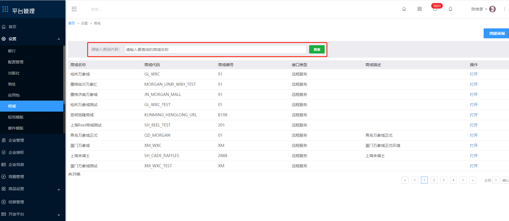Click the 确认 page jump button
The image size is (509, 221).
pyautogui.click(x=505, y=180)
